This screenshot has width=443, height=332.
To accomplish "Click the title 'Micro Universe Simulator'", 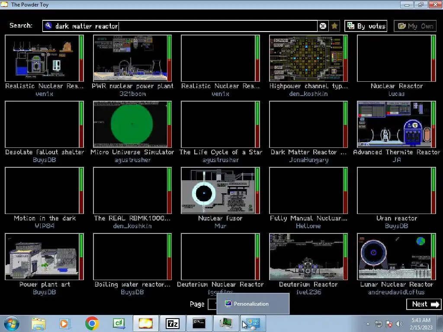I will click(132, 152).
